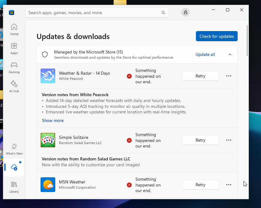Click error icon for MSN Weather
The height and width of the screenshot is (208, 261).
pos(129,185)
